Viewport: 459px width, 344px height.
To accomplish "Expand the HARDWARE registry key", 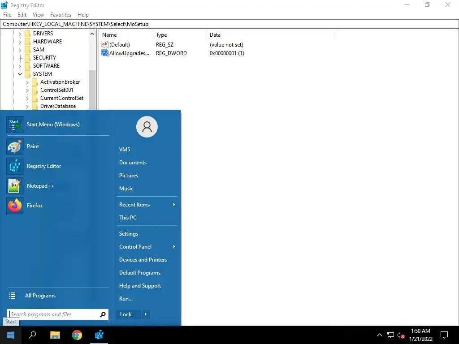I will click(x=20, y=42).
